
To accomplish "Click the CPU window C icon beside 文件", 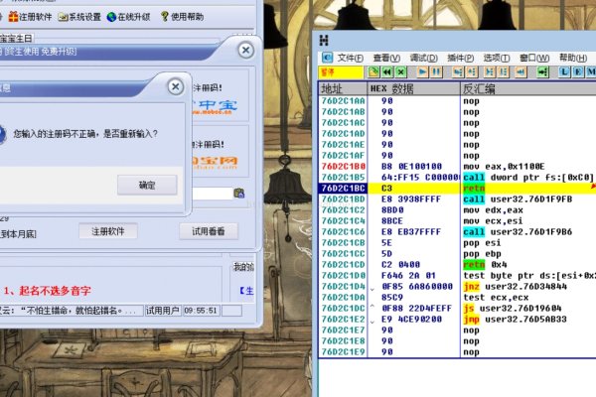I will coord(327,58).
